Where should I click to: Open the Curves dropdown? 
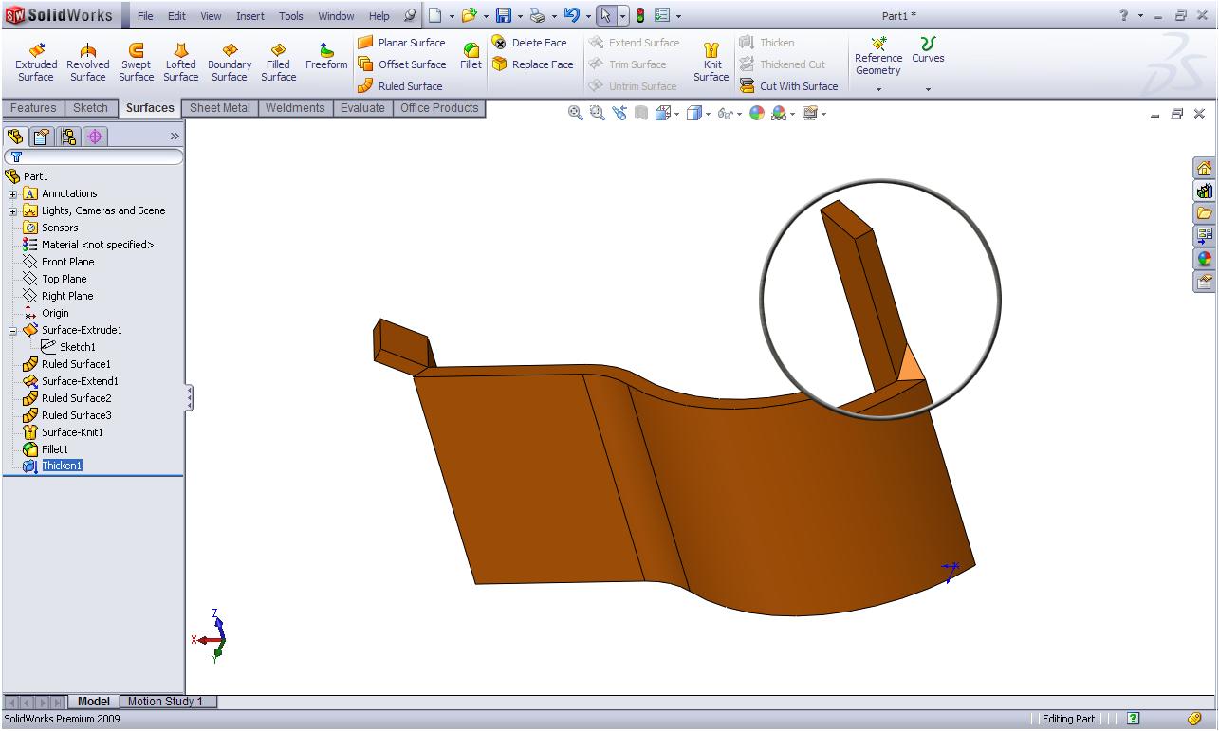[928, 90]
